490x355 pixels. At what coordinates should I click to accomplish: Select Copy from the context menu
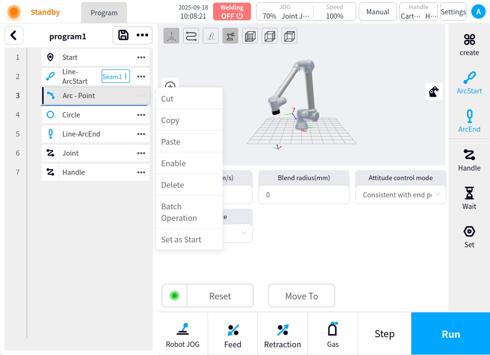tap(170, 120)
